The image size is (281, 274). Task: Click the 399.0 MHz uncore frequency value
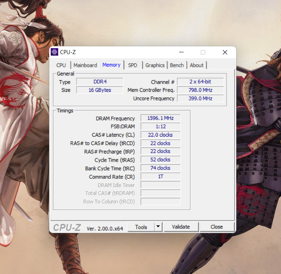tap(200, 99)
